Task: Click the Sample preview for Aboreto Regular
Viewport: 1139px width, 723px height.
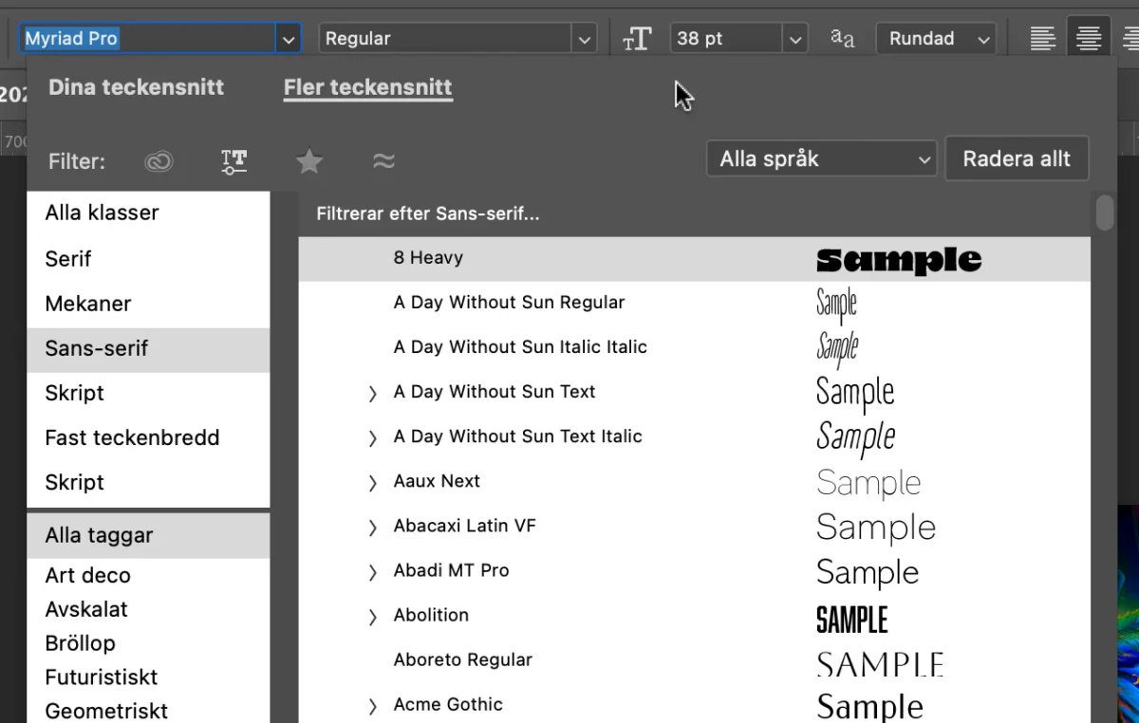Action: pos(880,663)
